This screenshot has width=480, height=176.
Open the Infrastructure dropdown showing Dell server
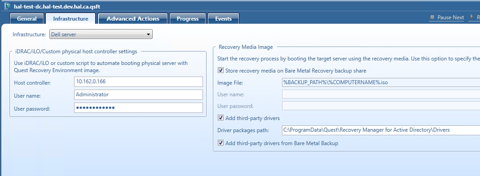pyautogui.click(x=101, y=34)
